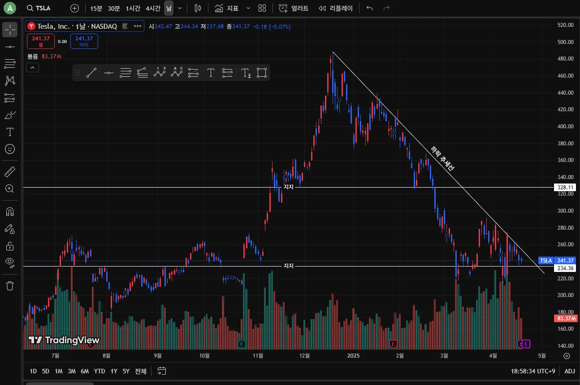This screenshot has height=385, width=580.
Task: Select the crosshair cursor tool
Action: point(10,30)
